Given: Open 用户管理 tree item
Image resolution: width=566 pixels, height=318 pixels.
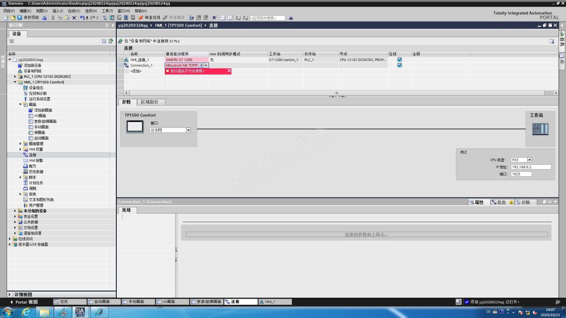Looking at the screenshot, I should 36,205.
